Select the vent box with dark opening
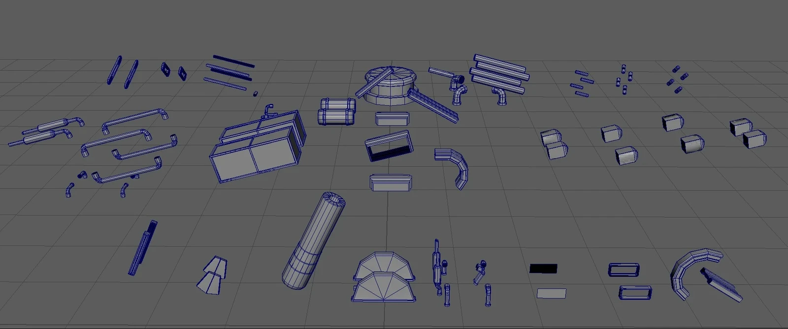Image resolution: width=788 pixels, height=329 pixels. [x=389, y=146]
